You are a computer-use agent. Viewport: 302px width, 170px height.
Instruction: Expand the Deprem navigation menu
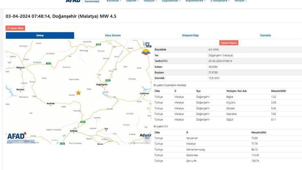[132, 1]
